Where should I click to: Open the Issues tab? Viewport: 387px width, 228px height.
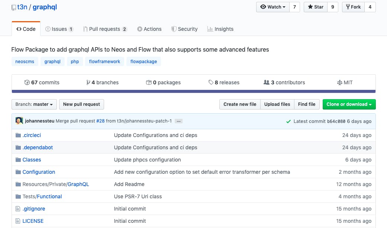[x=59, y=29]
